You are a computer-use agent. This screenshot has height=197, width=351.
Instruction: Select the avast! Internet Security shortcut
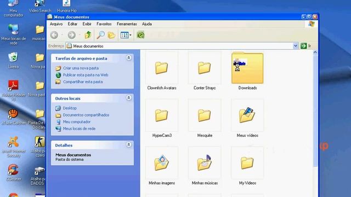pos(13,147)
